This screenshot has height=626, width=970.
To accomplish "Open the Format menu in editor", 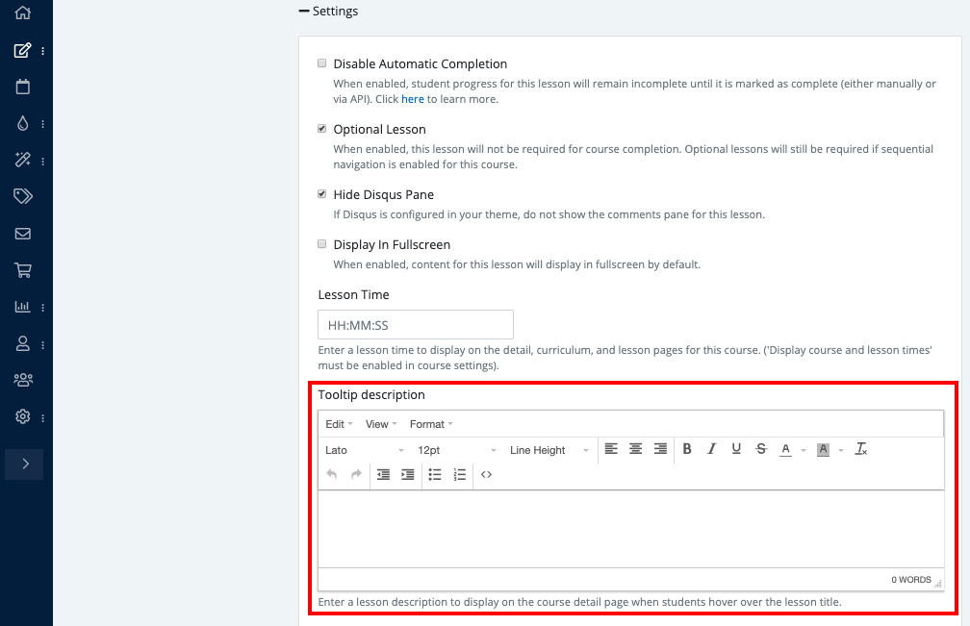I will [x=431, y=424].
